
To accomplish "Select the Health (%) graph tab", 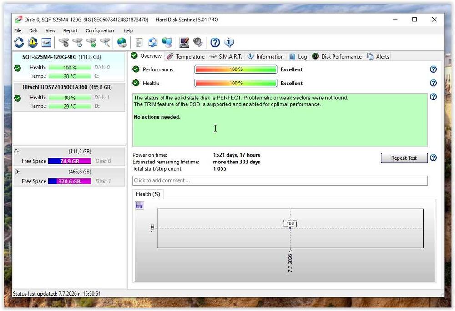I will [148, 194].
